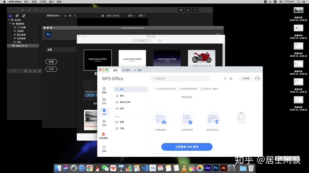Click background tasks checkmark icon in Final Cut
309x173 pixels.
click(36, 10)
